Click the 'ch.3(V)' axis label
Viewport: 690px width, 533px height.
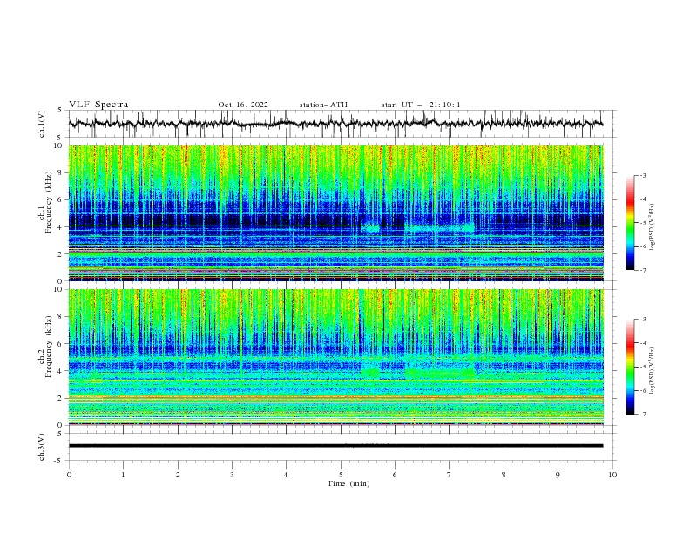42,447
